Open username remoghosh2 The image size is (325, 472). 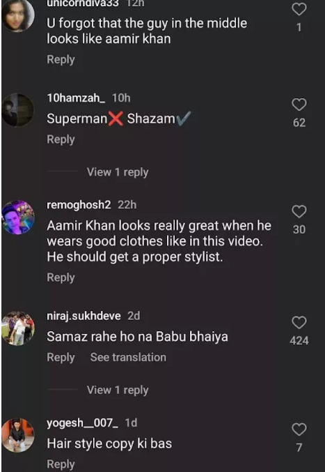pos(79,205)
